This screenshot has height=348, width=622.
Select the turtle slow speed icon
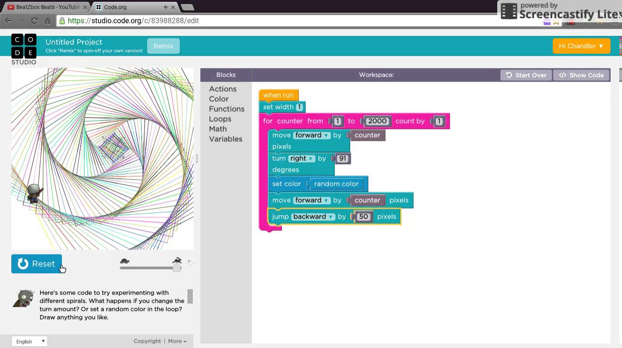pyautogui.click(x=125, y=261)
